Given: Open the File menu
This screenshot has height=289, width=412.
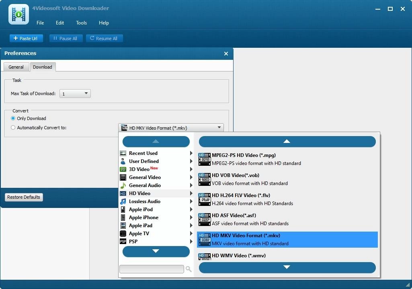Looking at the screenshot, I should pos(40,23).
